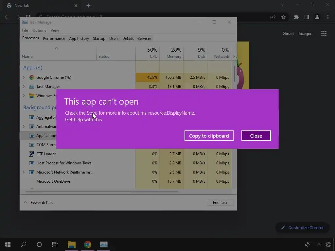
Task: Click Customize Chrome button
Action: point(303,228)
